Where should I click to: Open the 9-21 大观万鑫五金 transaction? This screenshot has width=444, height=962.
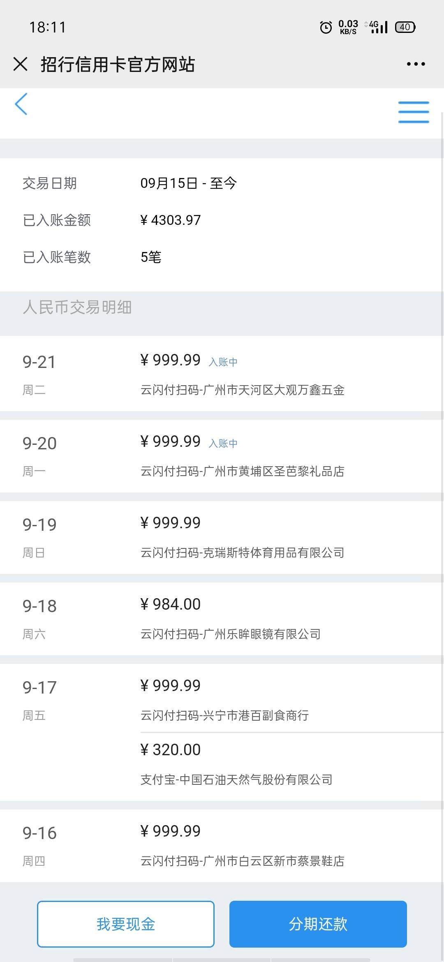pyautogui.click(x=222, y=373)
